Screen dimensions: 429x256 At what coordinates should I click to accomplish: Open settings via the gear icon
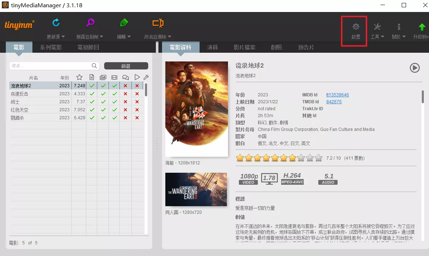click(356, 27)
